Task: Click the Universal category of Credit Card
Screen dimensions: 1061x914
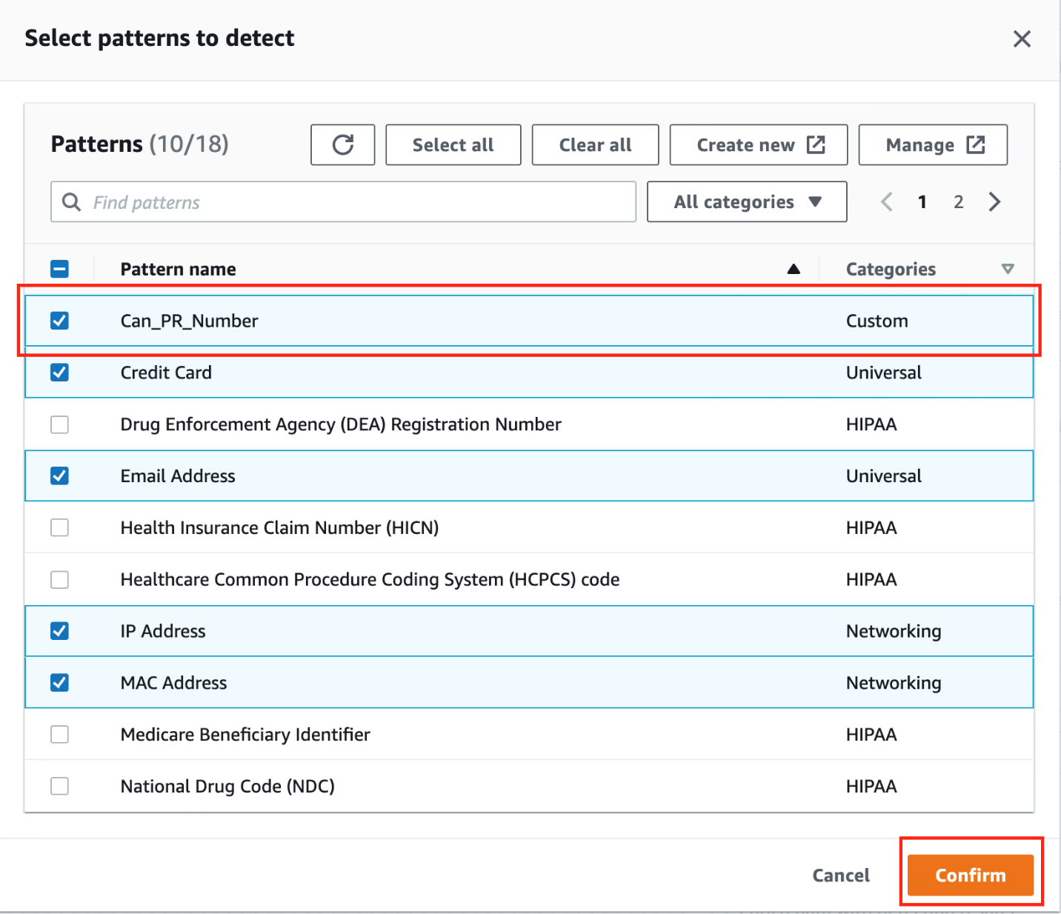Action: (884, 373)
